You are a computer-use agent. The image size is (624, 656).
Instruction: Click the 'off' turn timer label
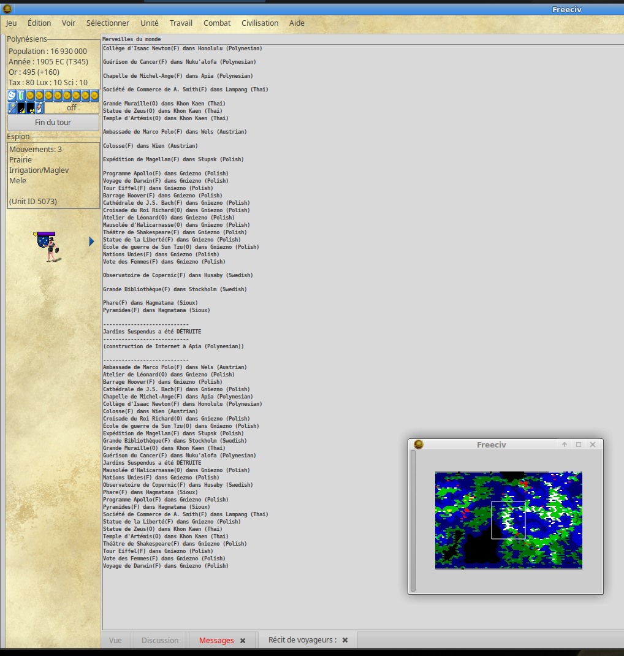pos(72,108)
